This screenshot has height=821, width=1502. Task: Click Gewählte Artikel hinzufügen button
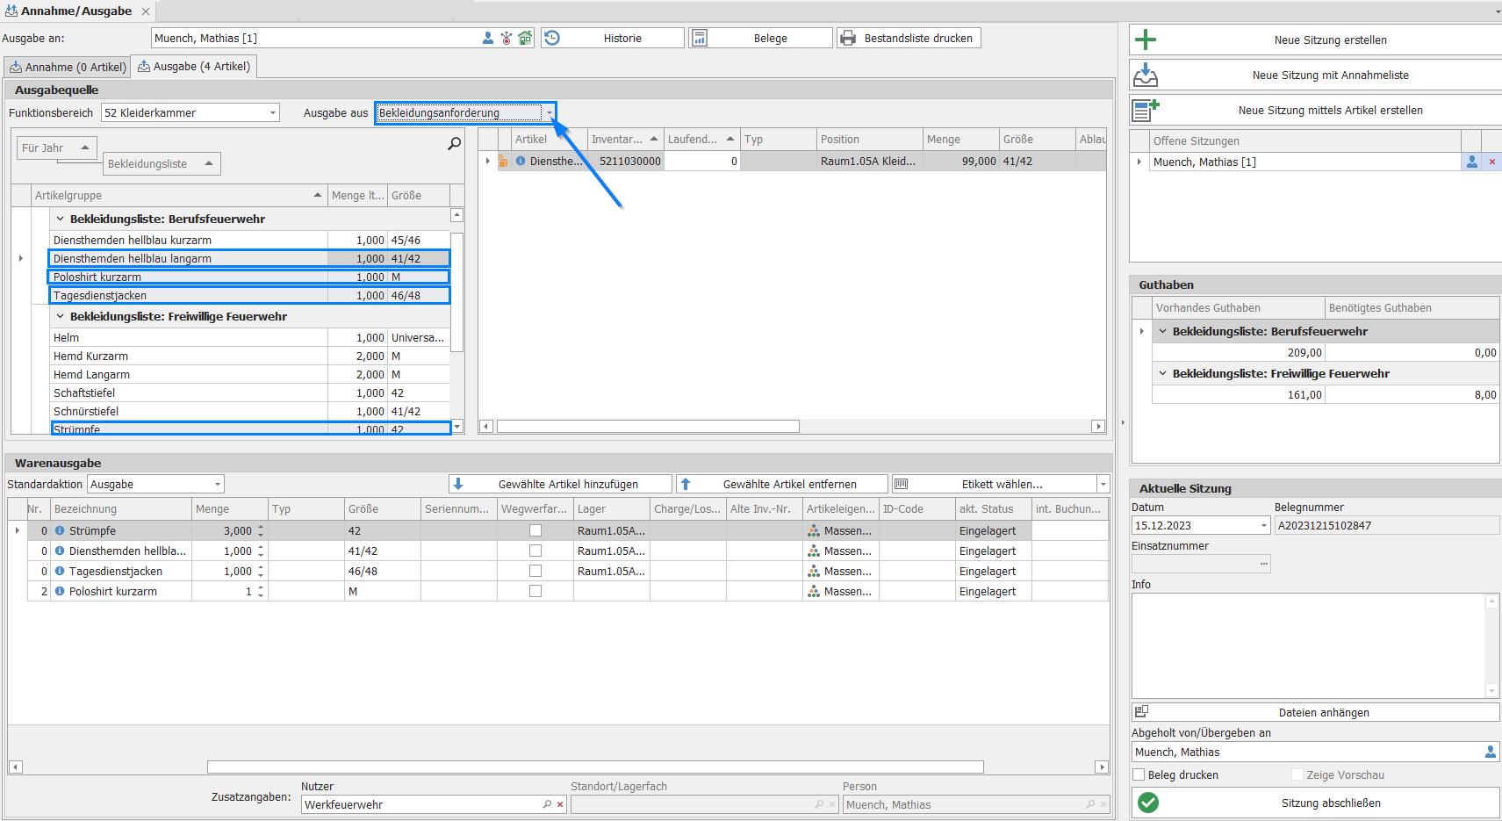561,484
